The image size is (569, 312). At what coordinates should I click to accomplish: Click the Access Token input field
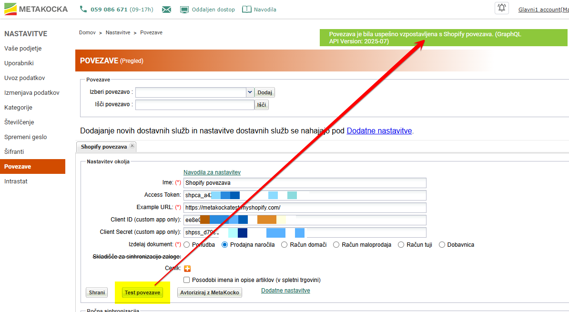(x=305, y=195)
